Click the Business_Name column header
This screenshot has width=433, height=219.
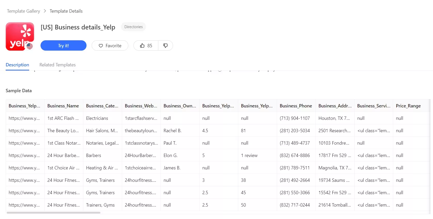tap(63, 106)
